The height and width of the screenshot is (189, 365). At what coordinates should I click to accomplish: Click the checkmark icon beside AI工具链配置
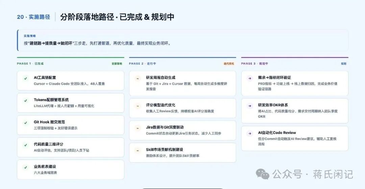(26, 78)
